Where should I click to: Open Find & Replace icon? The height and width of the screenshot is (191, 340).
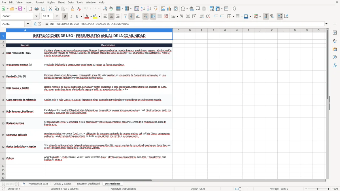pos(105,9)
